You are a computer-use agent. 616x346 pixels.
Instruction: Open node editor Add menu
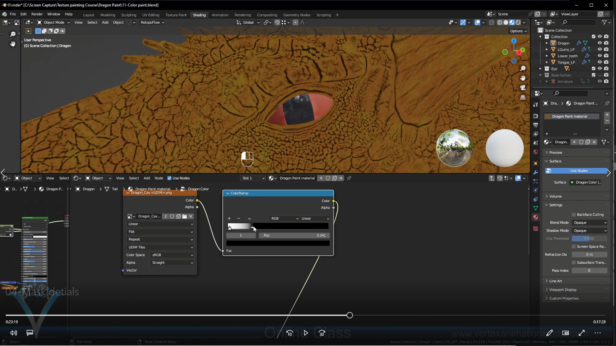[x=147, y=178]
